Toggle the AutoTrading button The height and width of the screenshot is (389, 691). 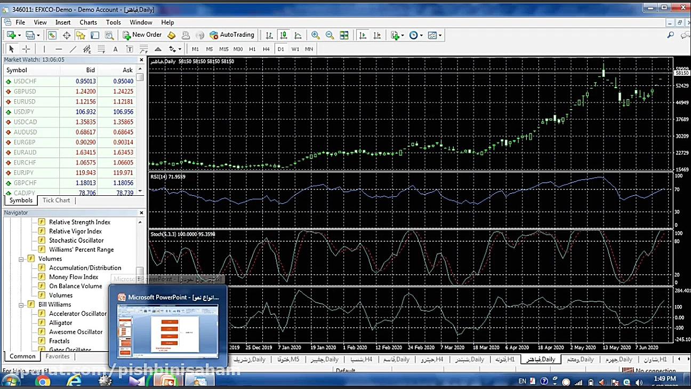(232, 35)
